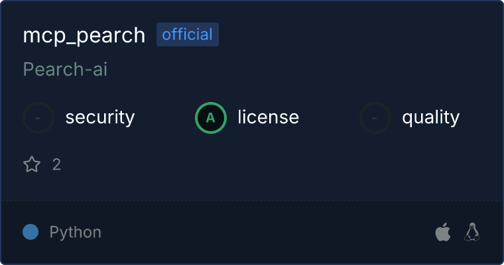Click the Apple macOS platform icon

(x=443, y=232)
